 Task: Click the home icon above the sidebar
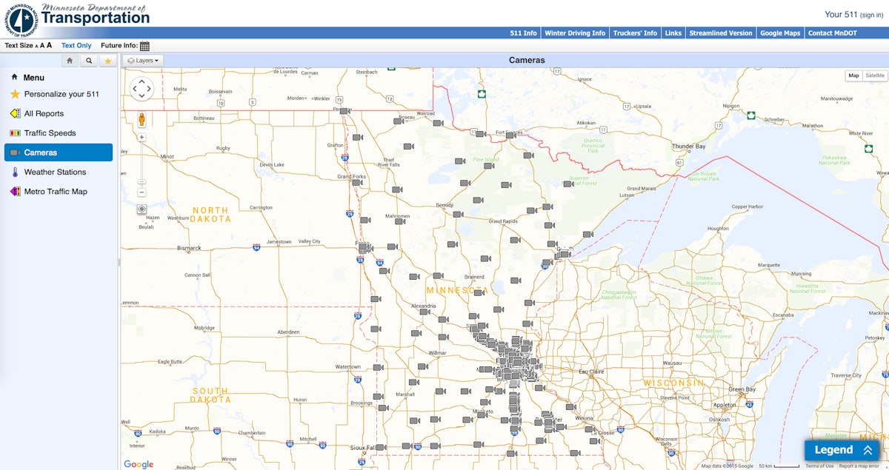(x=70, y=60)
